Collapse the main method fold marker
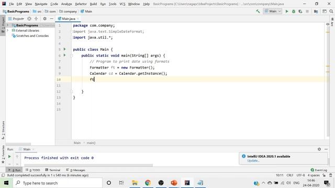335x188 pixels. [72, 55]
